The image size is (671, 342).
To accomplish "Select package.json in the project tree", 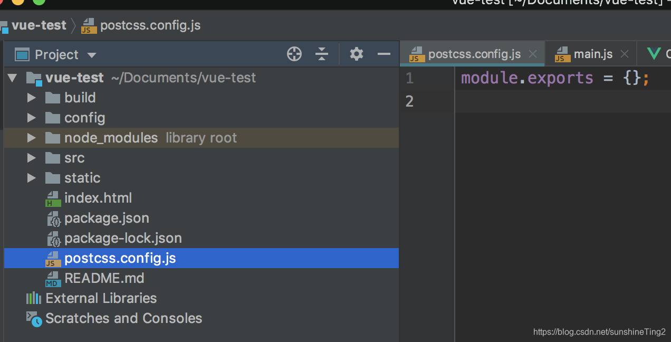I will (x=107, y=218).
